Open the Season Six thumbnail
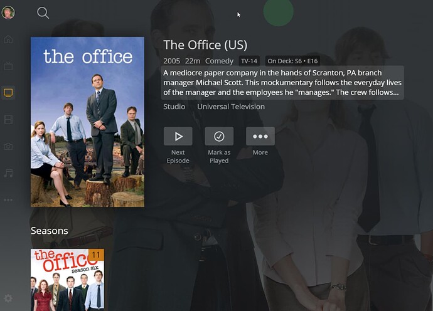This screenshot has height=311, width=433. point(67,280)
